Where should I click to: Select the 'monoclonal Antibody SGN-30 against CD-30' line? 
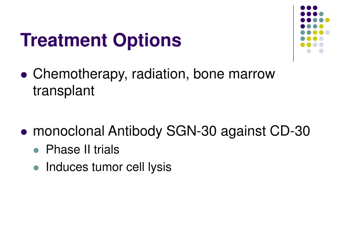tap(171, 131)
